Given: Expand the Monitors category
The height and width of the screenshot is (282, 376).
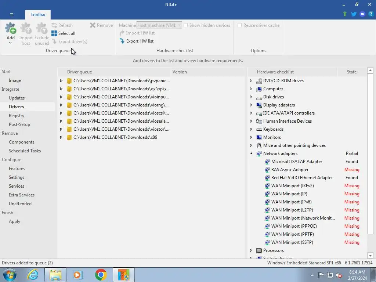Looking at the screenshot, I should (x=251, y=137).
